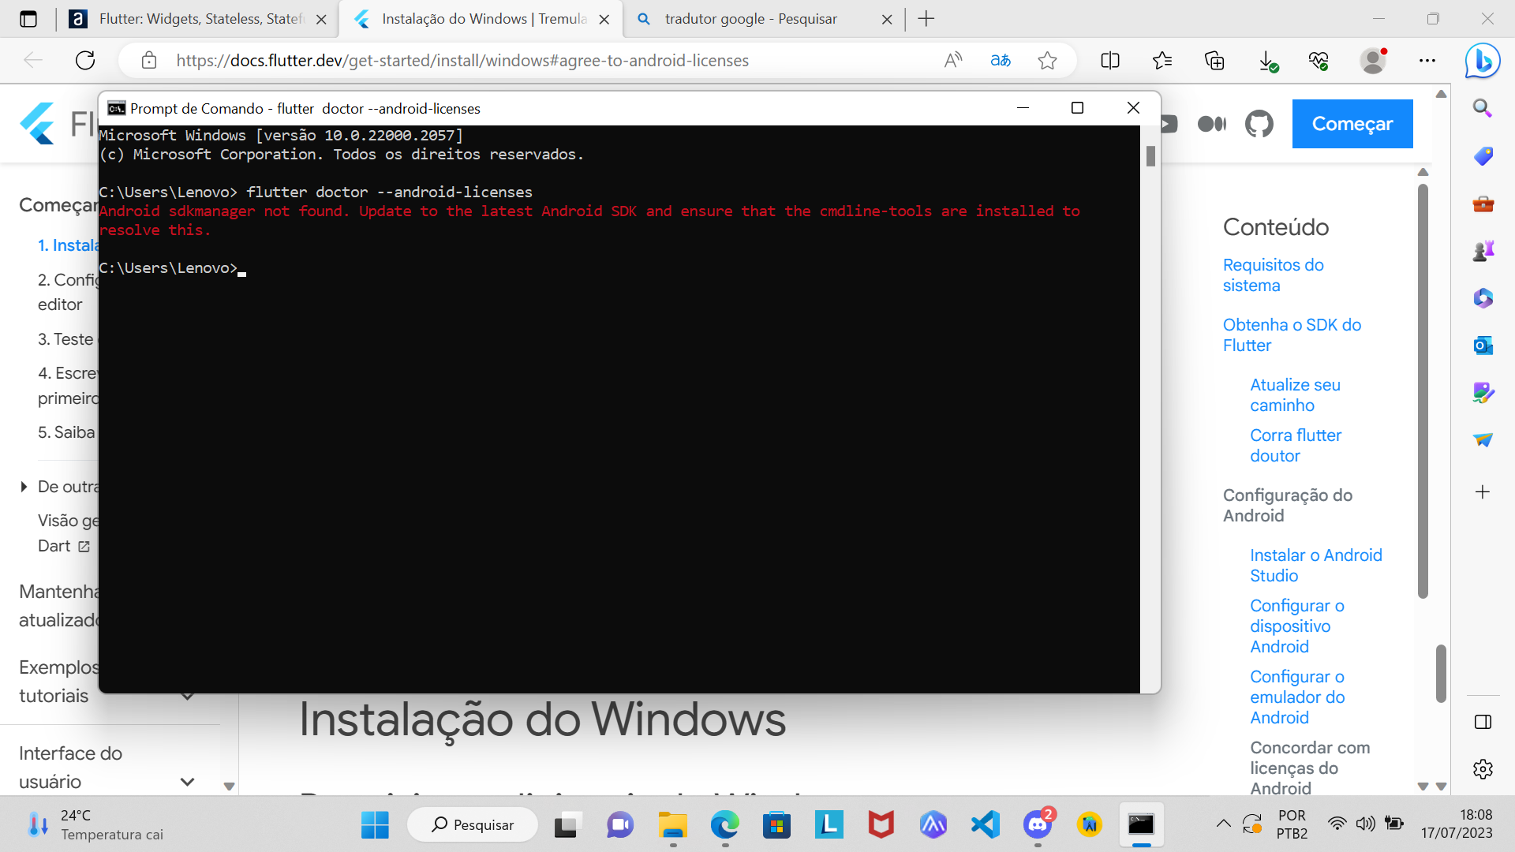Image resolution: width=1515 pixels, height=852 pixels.
Task: Open Concordar com licenças do Android link
Action: click(1310, 768)
